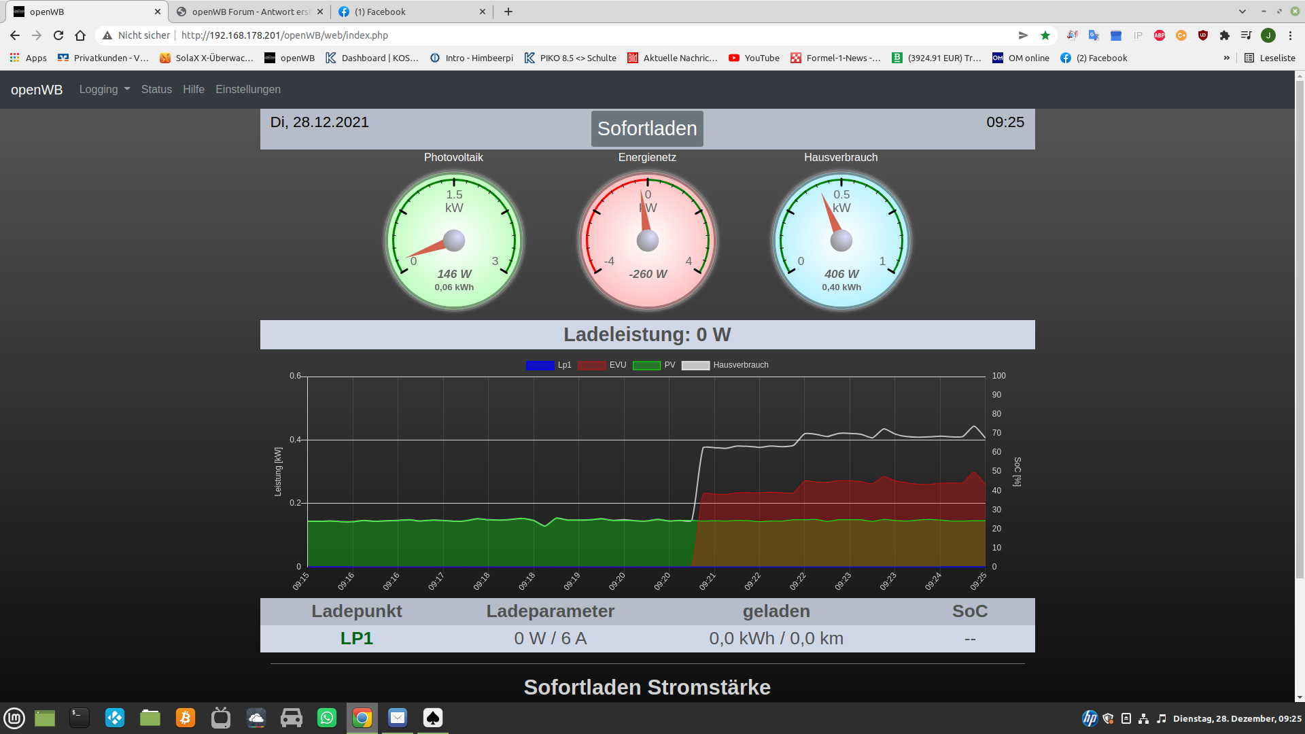Open a new browser tab
The width and height of the screenshot is (1305, 734).
(x=508, y=12)
